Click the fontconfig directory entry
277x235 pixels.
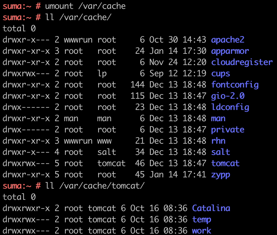pos(235,85)
